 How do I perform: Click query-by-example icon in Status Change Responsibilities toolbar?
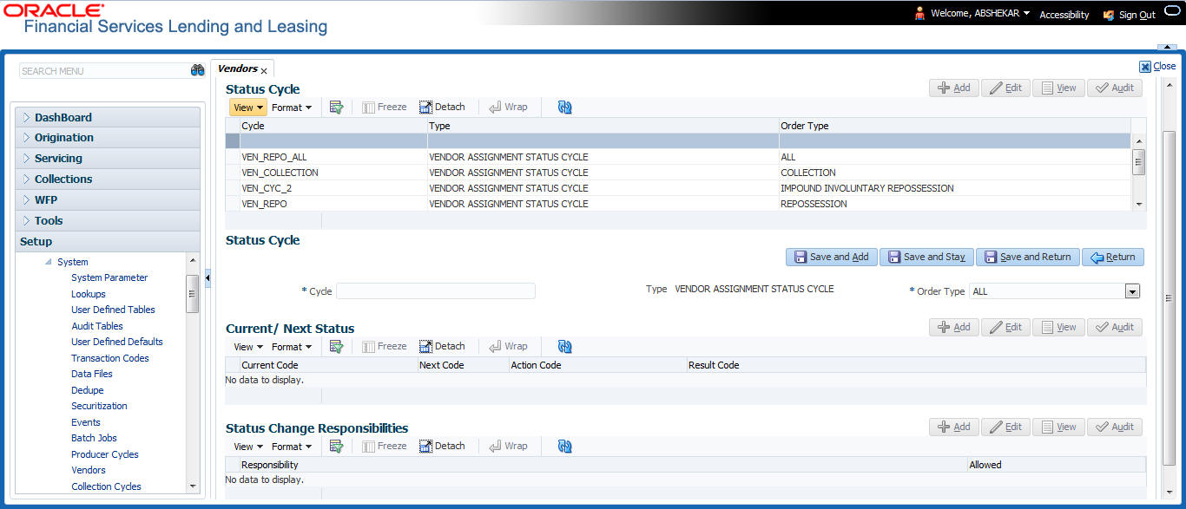pyautogui.click(x=337, y=447)
